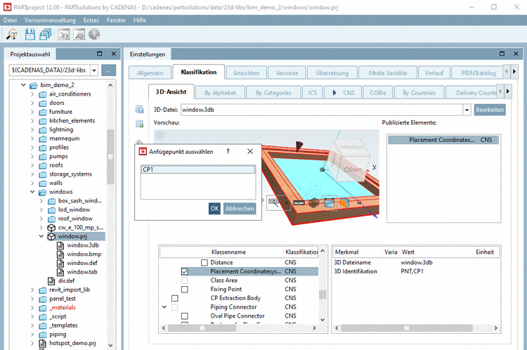The width and height of the screenshot is (527, 350).
Task: Open the 3D-Datei file dropdown
Action: [x=467, y=110]
